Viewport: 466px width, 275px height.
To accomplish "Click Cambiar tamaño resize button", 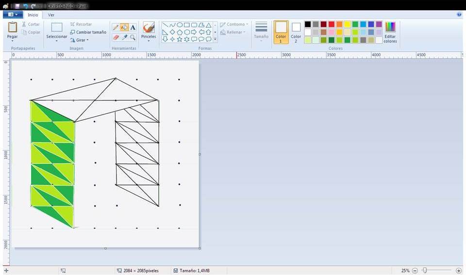I will pos(88,32).
